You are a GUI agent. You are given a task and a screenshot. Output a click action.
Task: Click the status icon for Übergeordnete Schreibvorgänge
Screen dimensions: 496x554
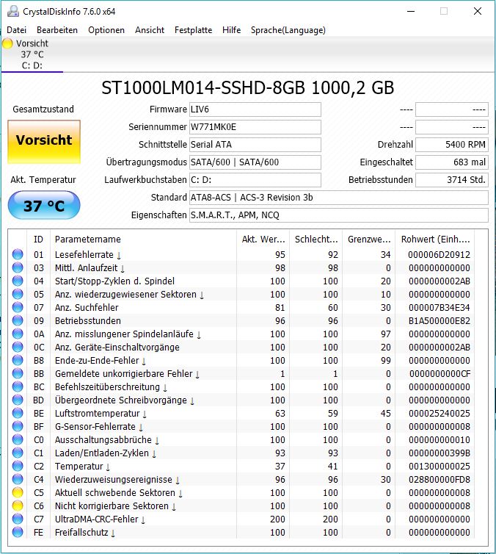pos(18,400)
